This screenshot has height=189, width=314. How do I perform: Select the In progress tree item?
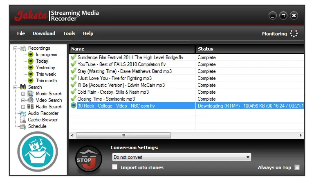coord(47,55)
